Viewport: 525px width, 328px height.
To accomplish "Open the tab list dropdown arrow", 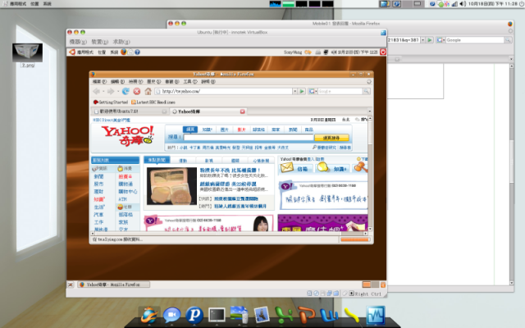I will [x=370, y=112].
